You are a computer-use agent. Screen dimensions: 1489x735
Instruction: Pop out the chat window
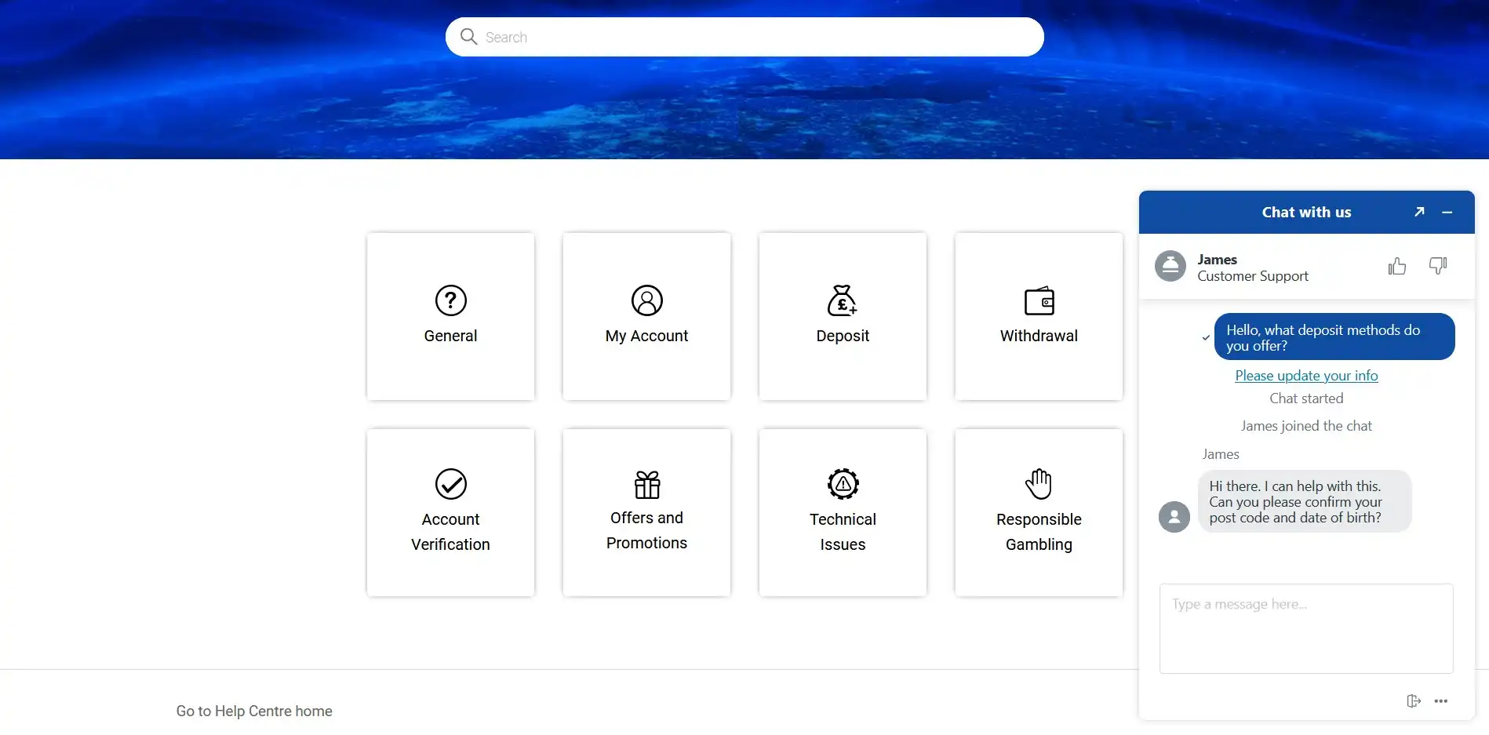(x=1418, y=212)
